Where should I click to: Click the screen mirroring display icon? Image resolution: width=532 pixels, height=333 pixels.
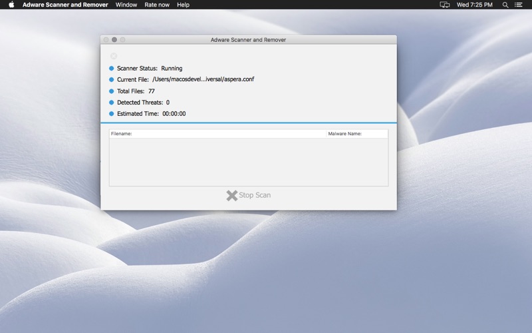coord(444,5)
